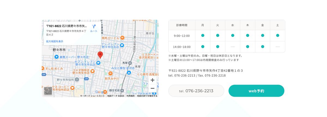Open route directions icon on map card

click(x=94, y=27)
